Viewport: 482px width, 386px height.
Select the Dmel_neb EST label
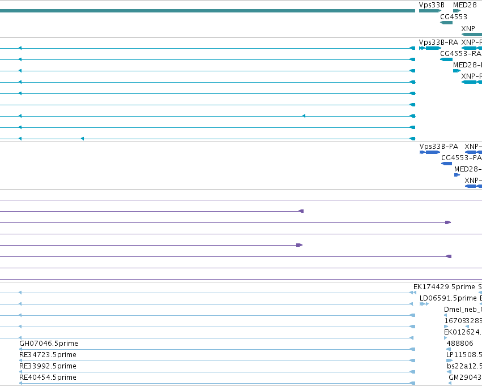[x=463, y=309]
